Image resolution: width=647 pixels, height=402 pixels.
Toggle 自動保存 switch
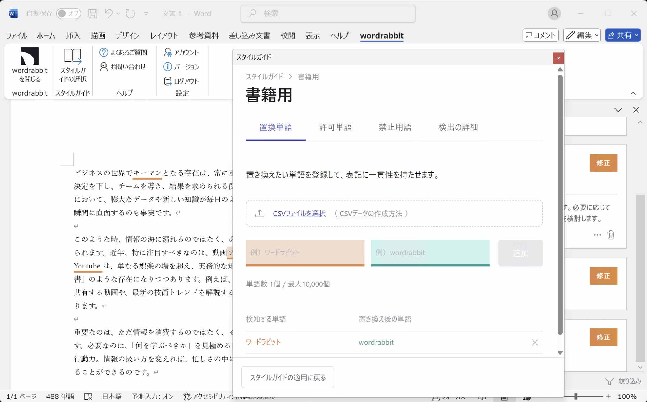[69, 14]
